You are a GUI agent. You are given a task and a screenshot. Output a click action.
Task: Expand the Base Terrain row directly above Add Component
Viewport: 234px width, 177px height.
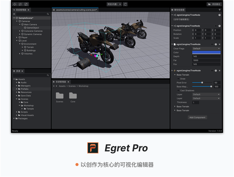pyautogui.click(x=175, y=110)
